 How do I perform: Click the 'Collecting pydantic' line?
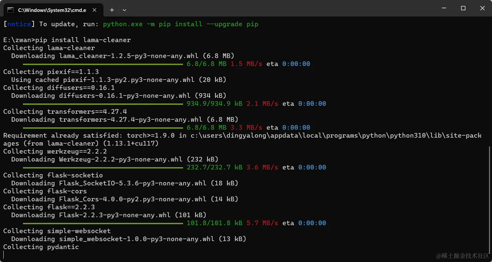click(x=41, y=247)
